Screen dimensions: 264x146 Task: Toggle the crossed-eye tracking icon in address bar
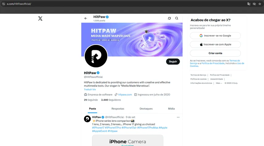tap(254, 4)
